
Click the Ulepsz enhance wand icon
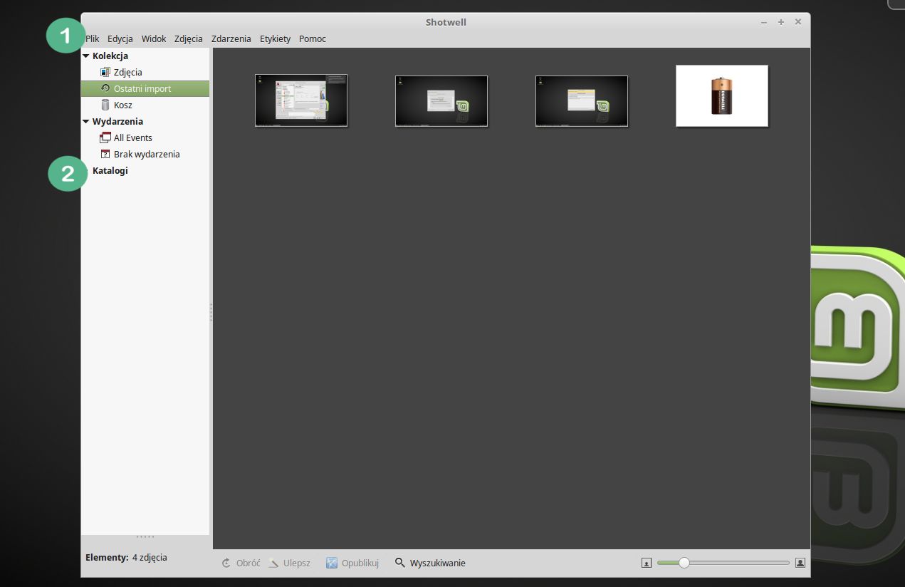pos(273,563)
